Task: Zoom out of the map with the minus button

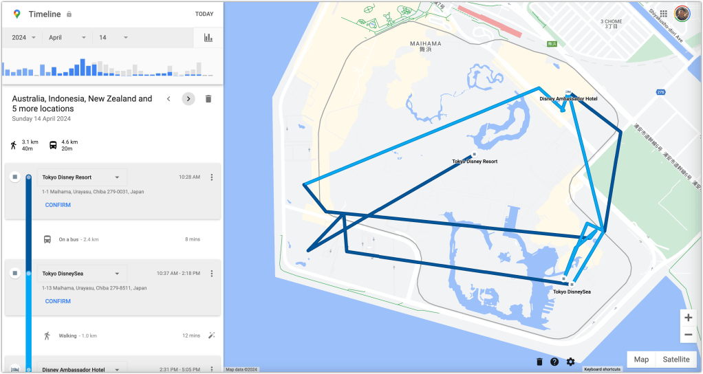Action: click(x=688, y=335)
